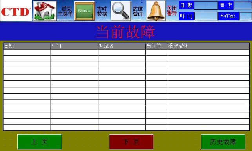Select the first empty row of fault table
252x151 pixels.
(126, 52)
